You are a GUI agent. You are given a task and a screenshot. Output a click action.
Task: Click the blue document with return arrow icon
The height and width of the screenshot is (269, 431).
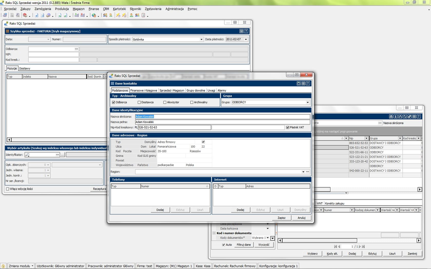(36, 15)
